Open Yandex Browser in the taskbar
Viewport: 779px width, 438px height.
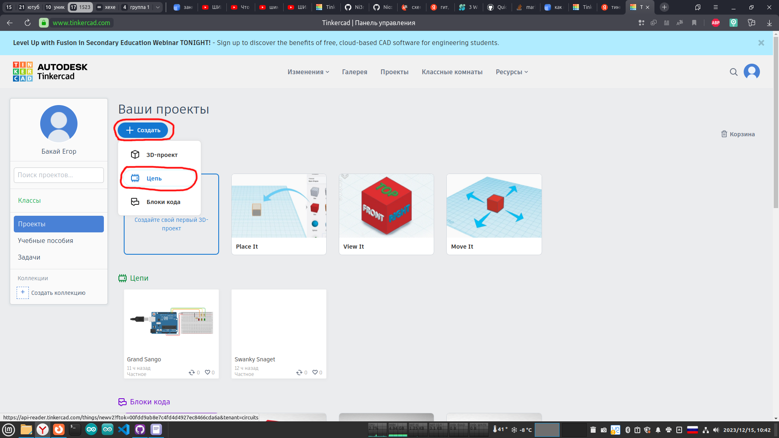pos(43,429)
